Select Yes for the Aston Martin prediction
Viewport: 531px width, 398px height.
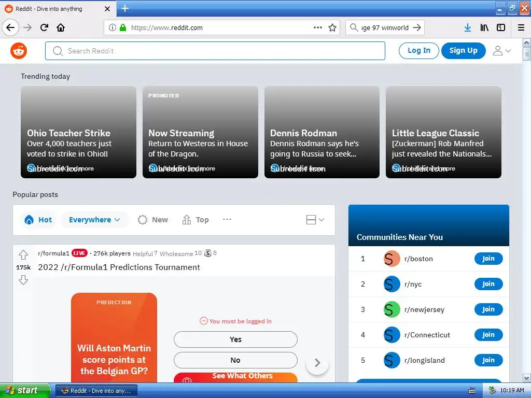point(235,339)
